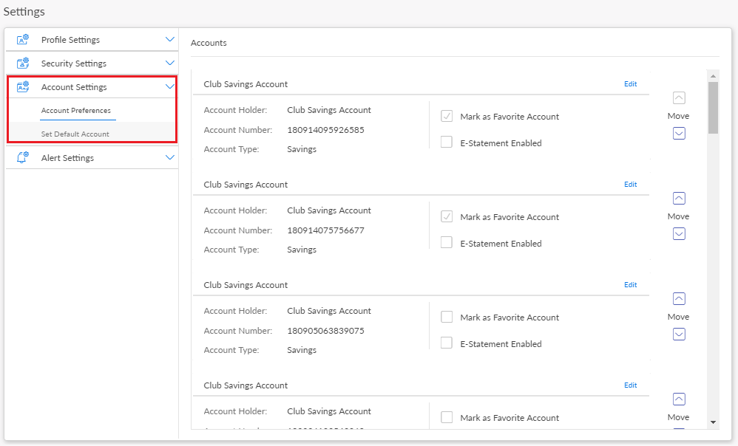
Task: Move account 180905063839075 down with arrow icon
Action: click(x=679, y=334)
